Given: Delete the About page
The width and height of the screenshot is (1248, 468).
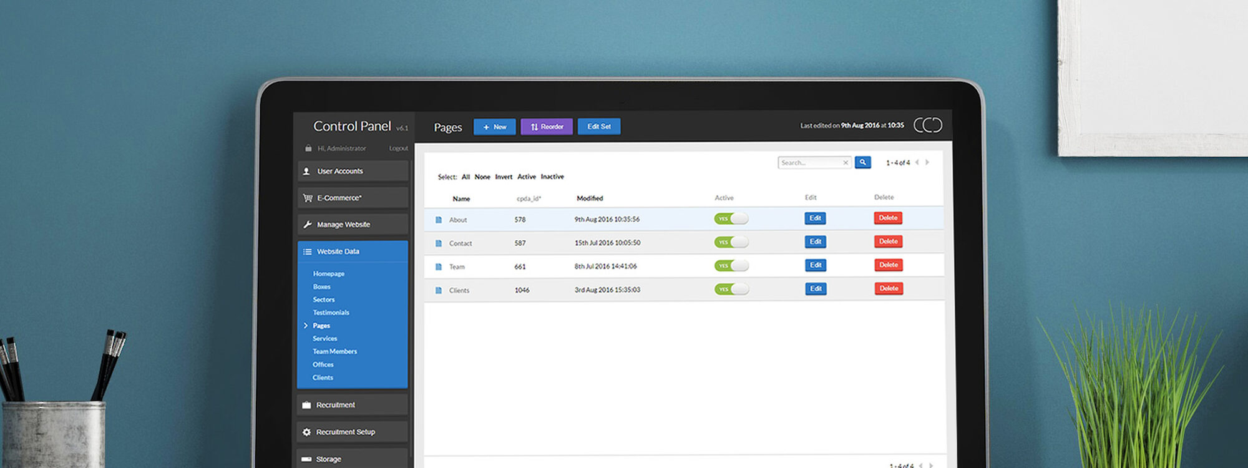Looking at the screenshot, I should (889, 218).
